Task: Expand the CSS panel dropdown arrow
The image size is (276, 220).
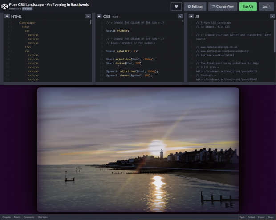Action: [x=180, y=16]
